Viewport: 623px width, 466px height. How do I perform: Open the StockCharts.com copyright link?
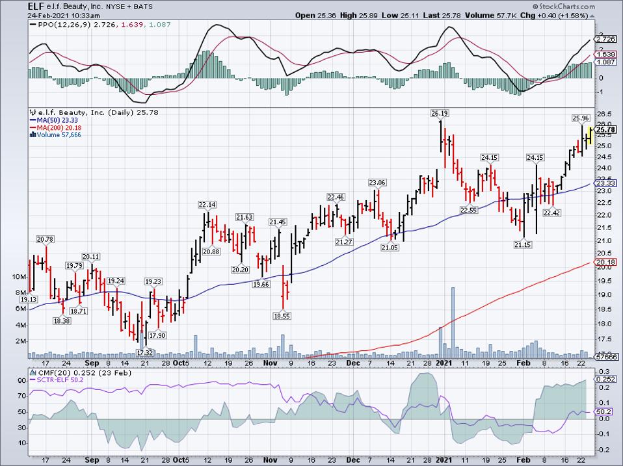(564, 6)
